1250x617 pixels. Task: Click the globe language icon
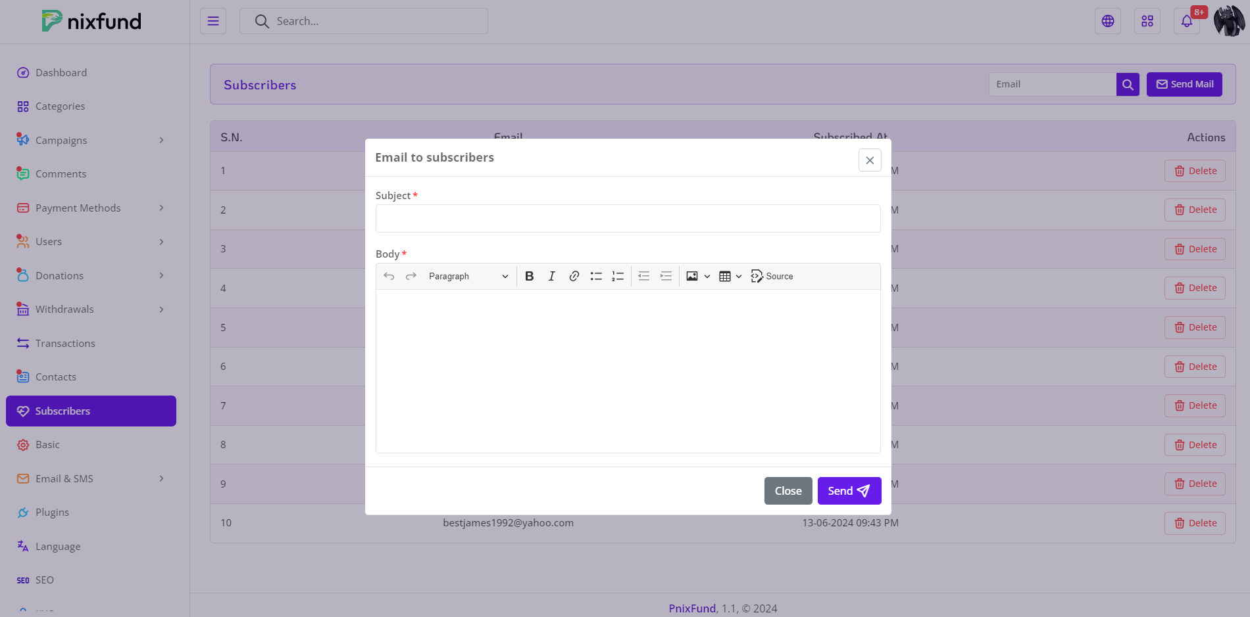(x=1108, y=21)
